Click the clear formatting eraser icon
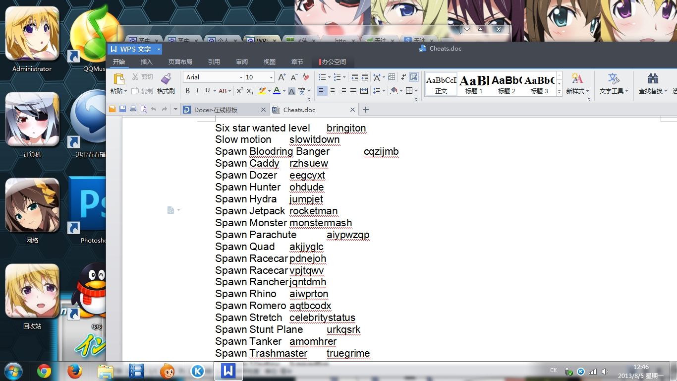The image size is (677, 381). click(x=306, y=77)
